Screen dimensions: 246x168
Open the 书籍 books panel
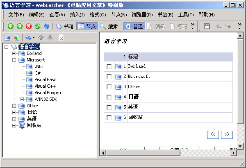[64, 26]
